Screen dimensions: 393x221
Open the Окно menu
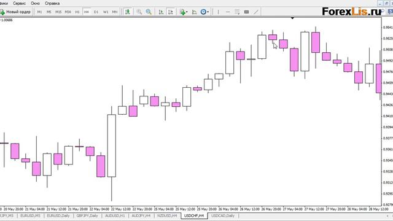coord(36,4)
